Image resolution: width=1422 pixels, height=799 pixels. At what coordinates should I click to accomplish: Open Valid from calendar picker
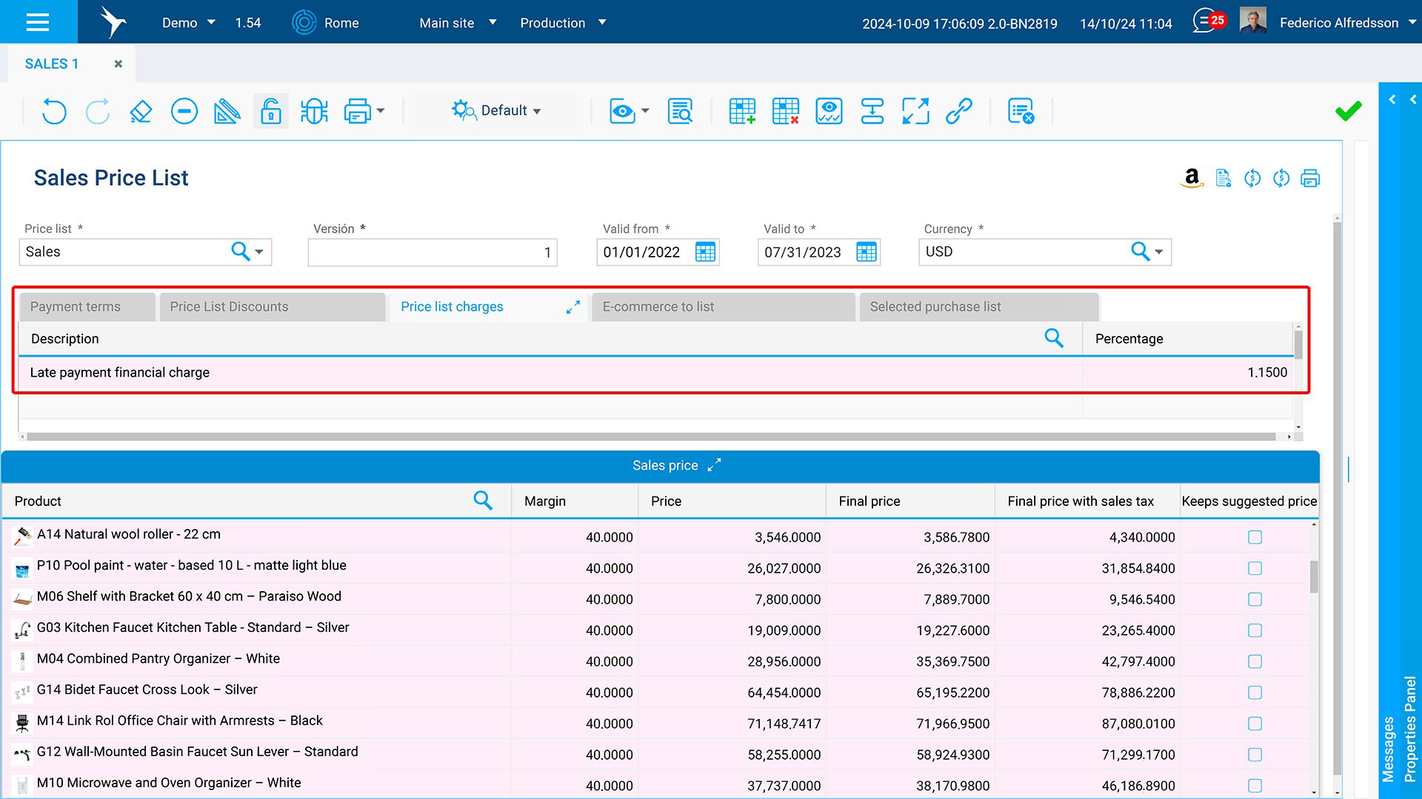705,252
